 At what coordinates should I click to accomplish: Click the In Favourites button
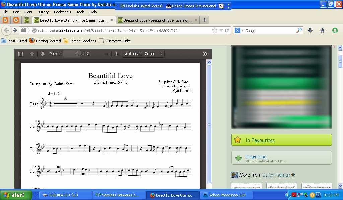click(x=281, y=140)
